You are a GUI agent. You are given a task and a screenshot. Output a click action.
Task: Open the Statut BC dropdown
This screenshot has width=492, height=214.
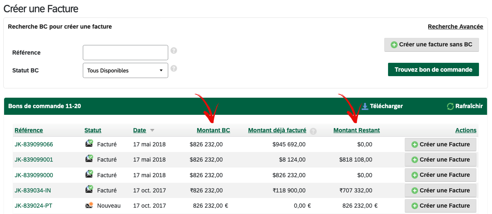tap(126, 70)
